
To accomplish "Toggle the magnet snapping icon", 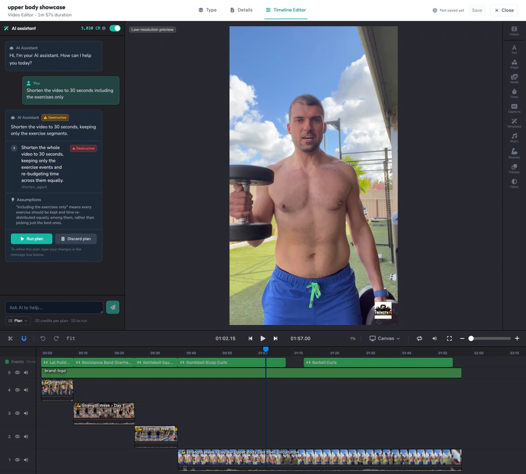I will coord(24,338).
